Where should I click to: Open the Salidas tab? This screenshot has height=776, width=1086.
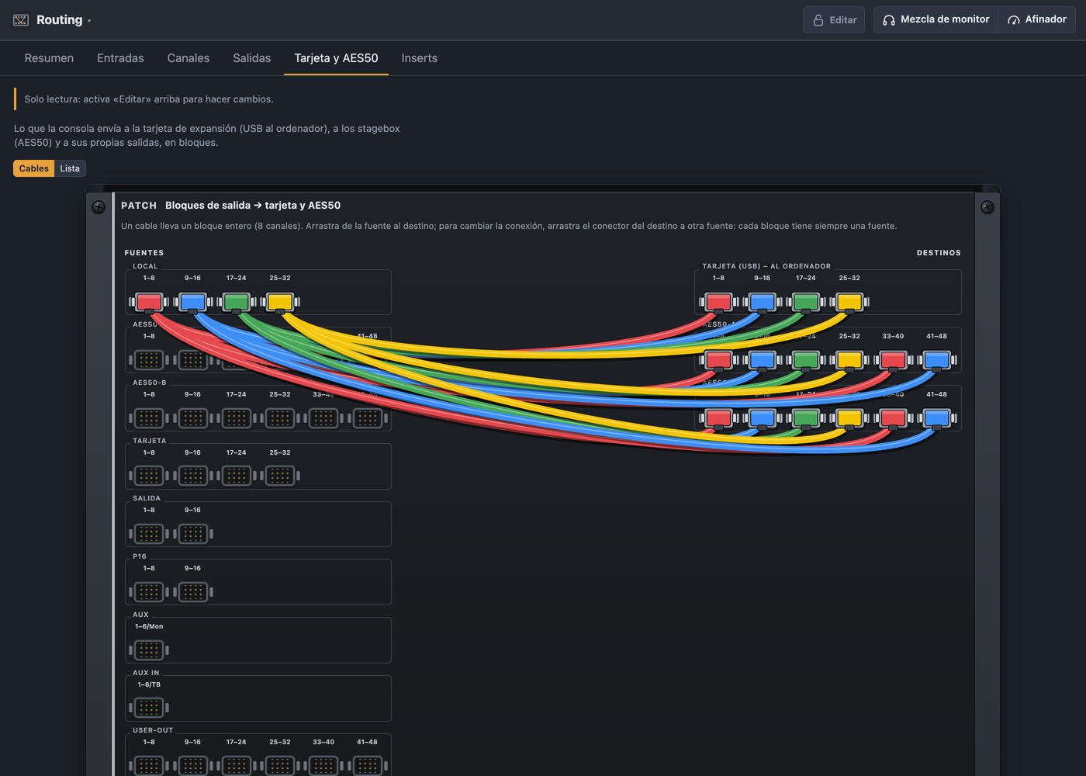252,58
